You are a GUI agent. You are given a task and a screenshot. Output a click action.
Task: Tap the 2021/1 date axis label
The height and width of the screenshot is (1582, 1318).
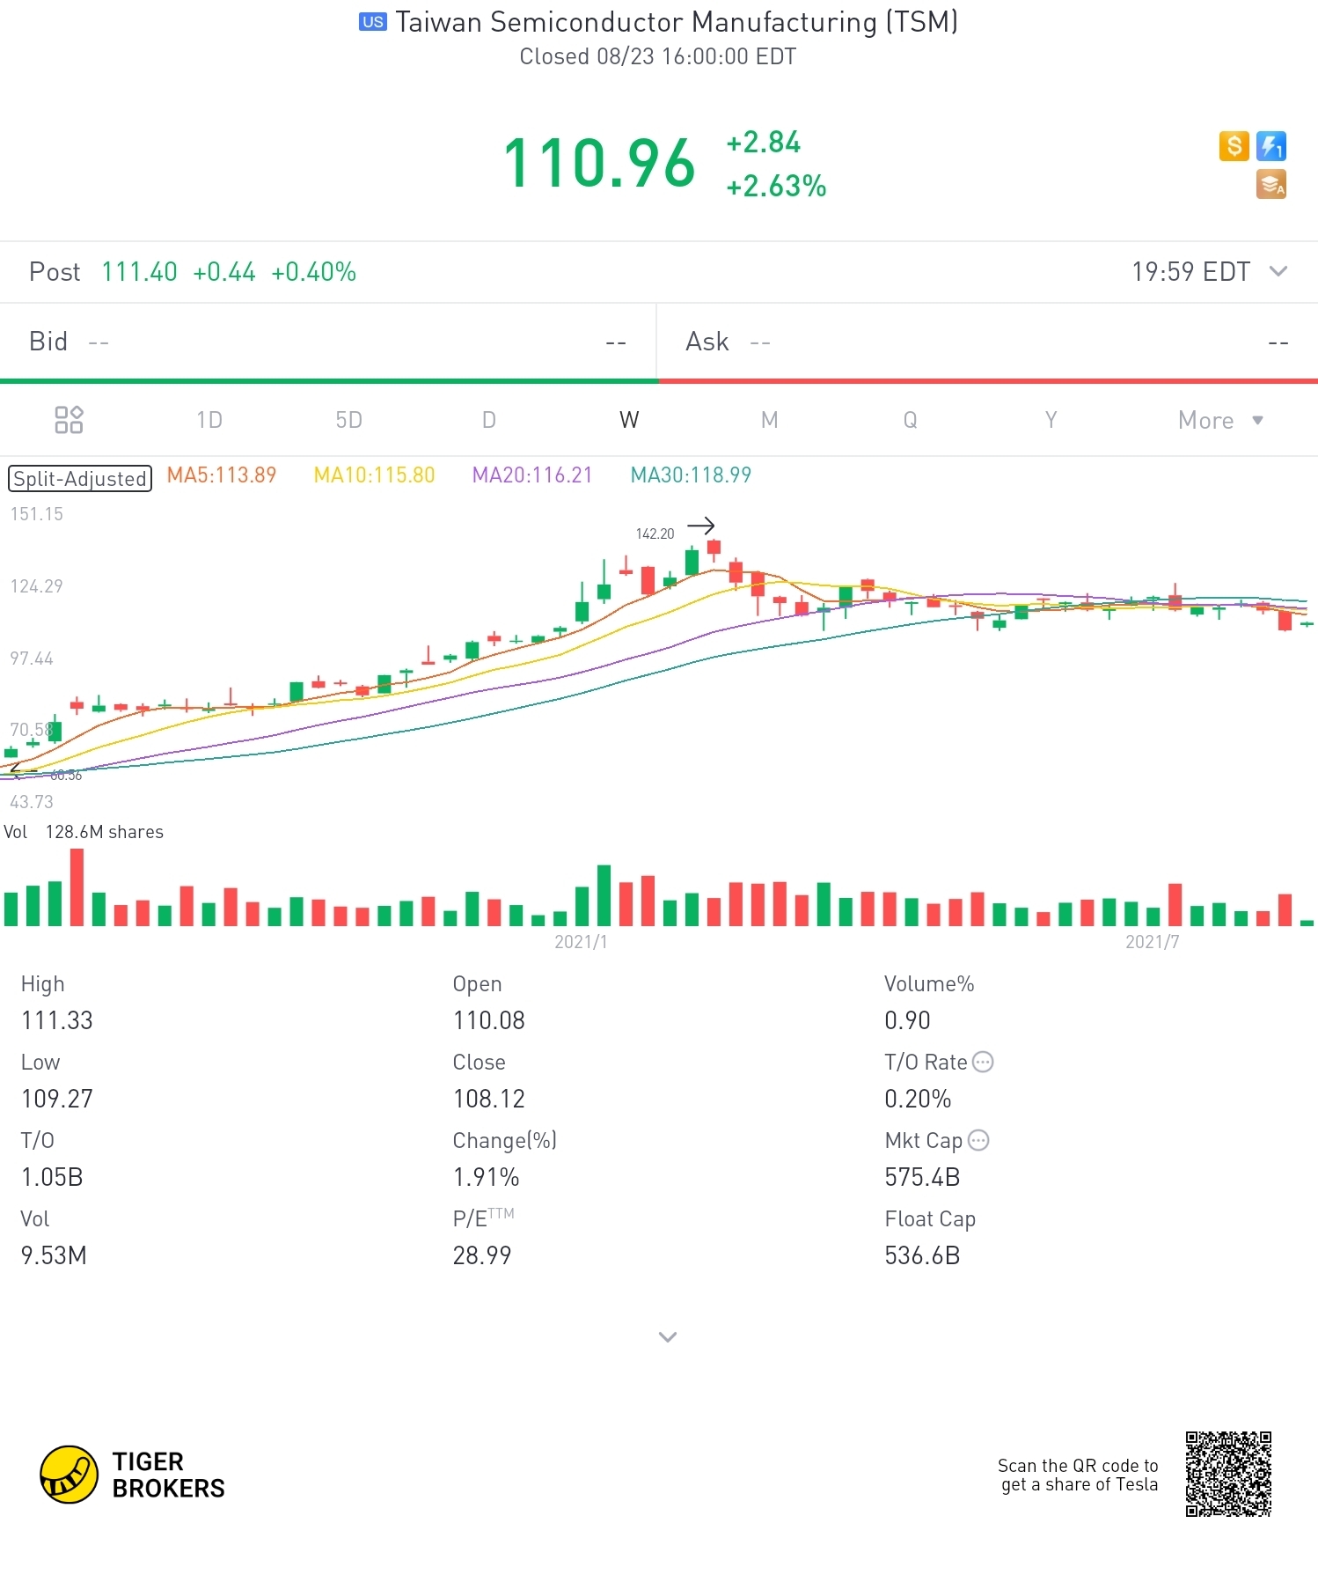pyautogui.click(x=581, y=942)
